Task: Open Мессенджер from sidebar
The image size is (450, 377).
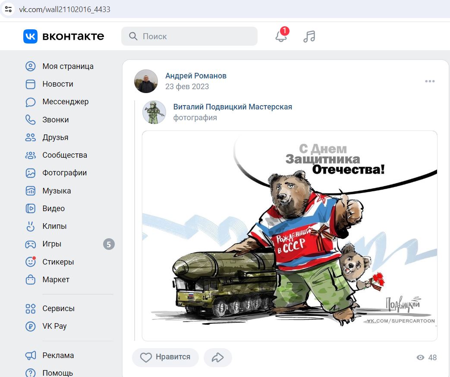Action: pyautogui.click(x=66, y=102)
